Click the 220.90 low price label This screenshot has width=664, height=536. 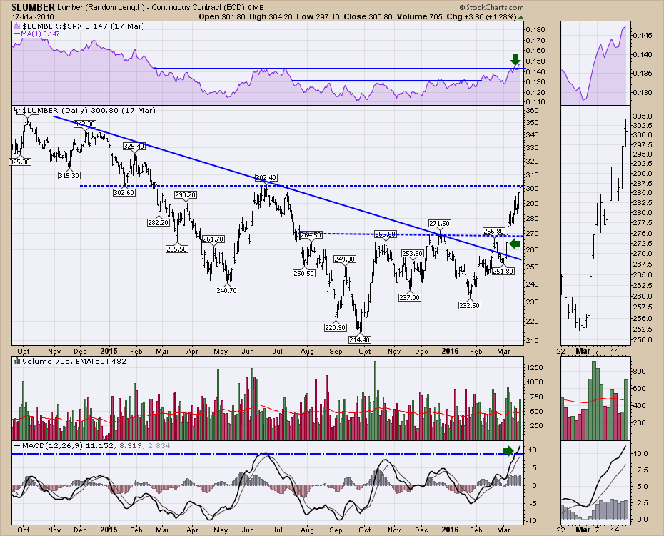336,327
